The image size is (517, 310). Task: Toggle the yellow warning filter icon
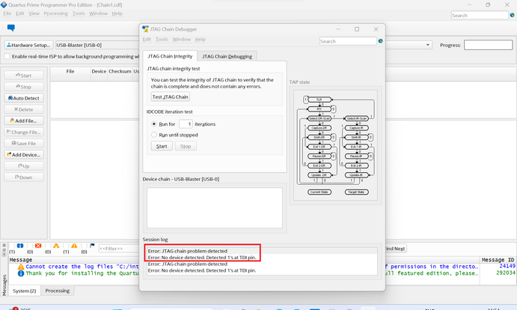click(74, 246)
